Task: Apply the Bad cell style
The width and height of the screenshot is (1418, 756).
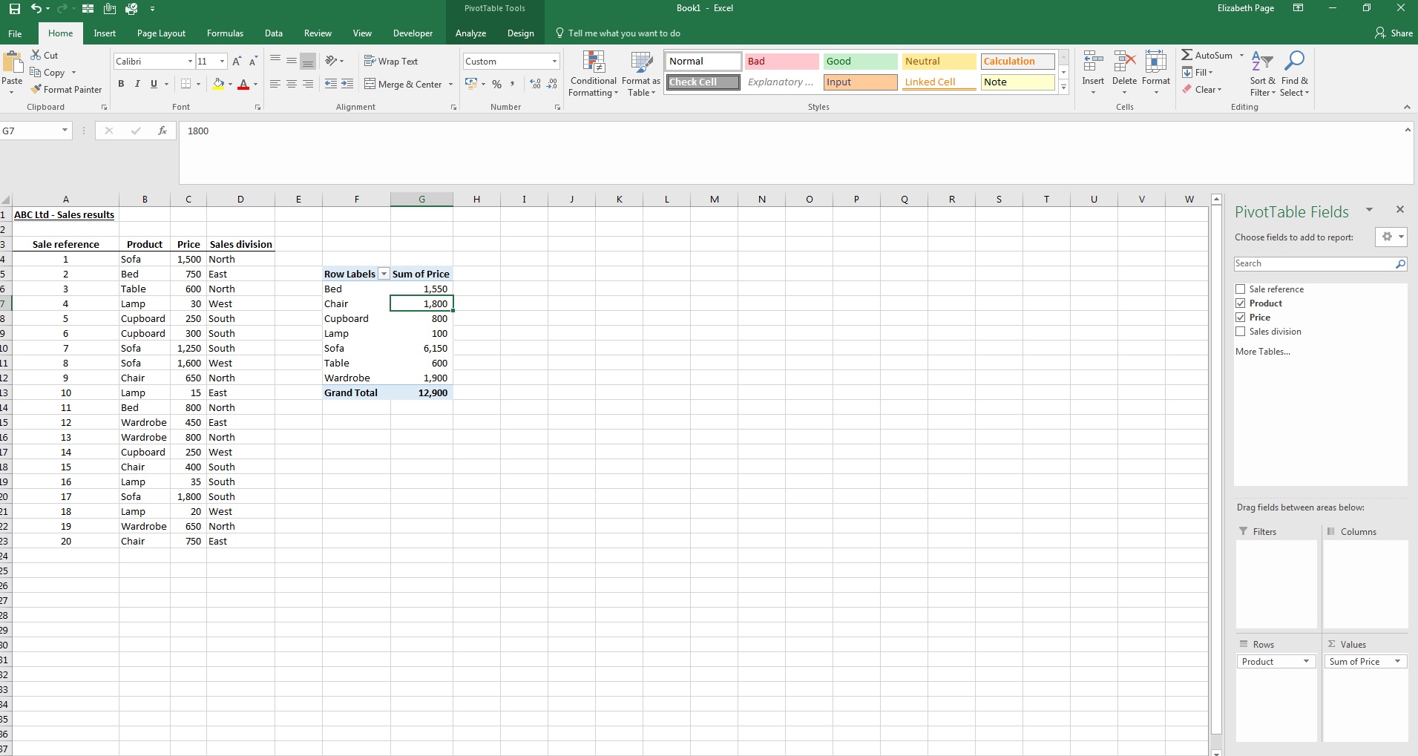Action: coord(781,61)
